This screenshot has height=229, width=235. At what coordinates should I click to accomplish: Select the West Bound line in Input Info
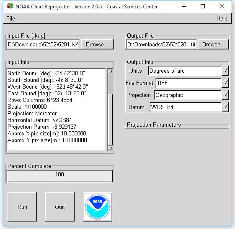(x=48, y=87)
